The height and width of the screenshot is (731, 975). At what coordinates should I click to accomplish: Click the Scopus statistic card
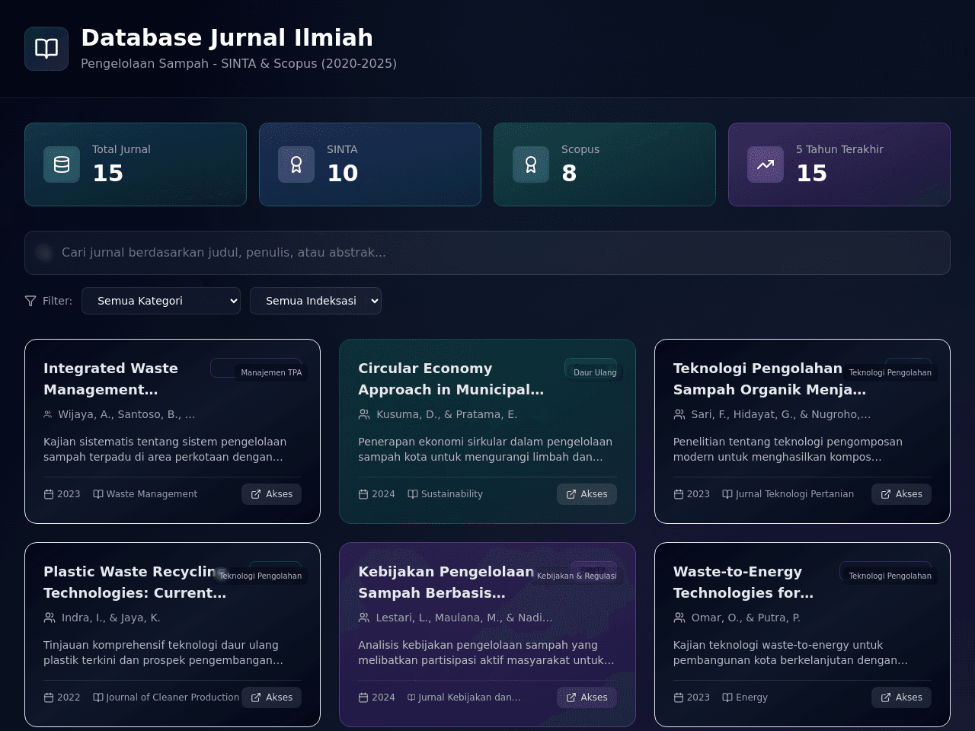coord(605,164)
